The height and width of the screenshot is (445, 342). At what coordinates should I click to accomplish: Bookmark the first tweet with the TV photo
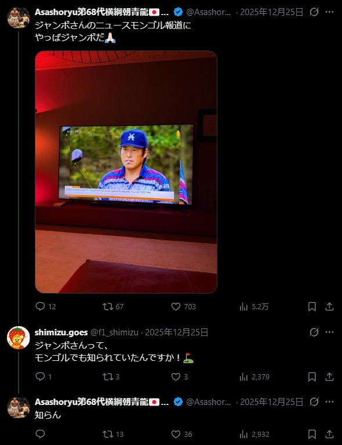[312, 306]
